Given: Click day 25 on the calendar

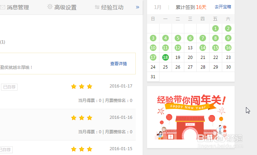Looking at the screenshot, I should tap(165, 67).
